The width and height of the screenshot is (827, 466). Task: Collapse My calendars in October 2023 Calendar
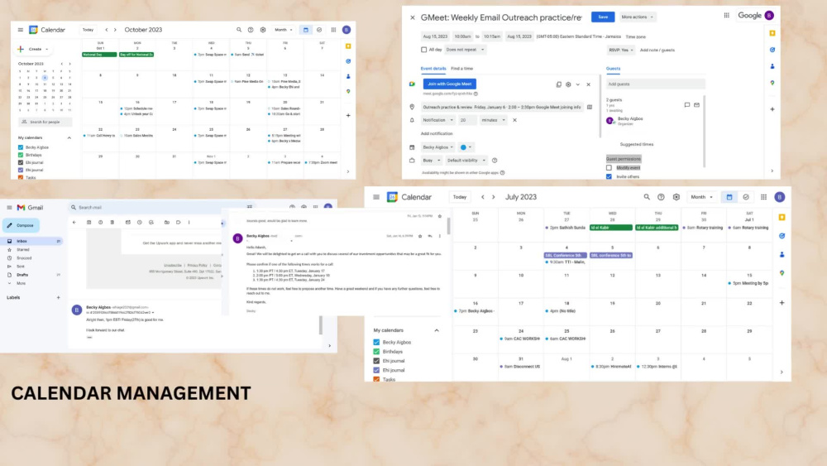(69, 137)
